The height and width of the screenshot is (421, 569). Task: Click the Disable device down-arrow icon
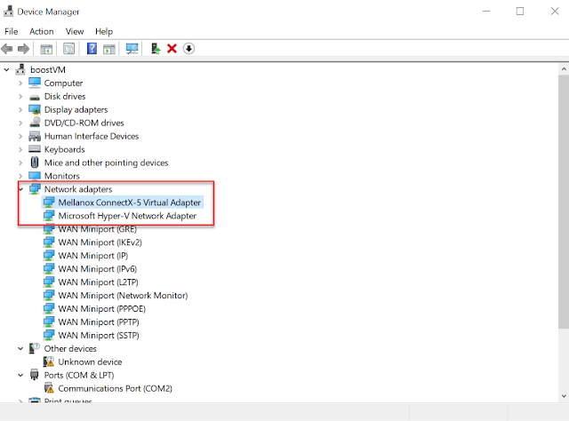(188, 49)
